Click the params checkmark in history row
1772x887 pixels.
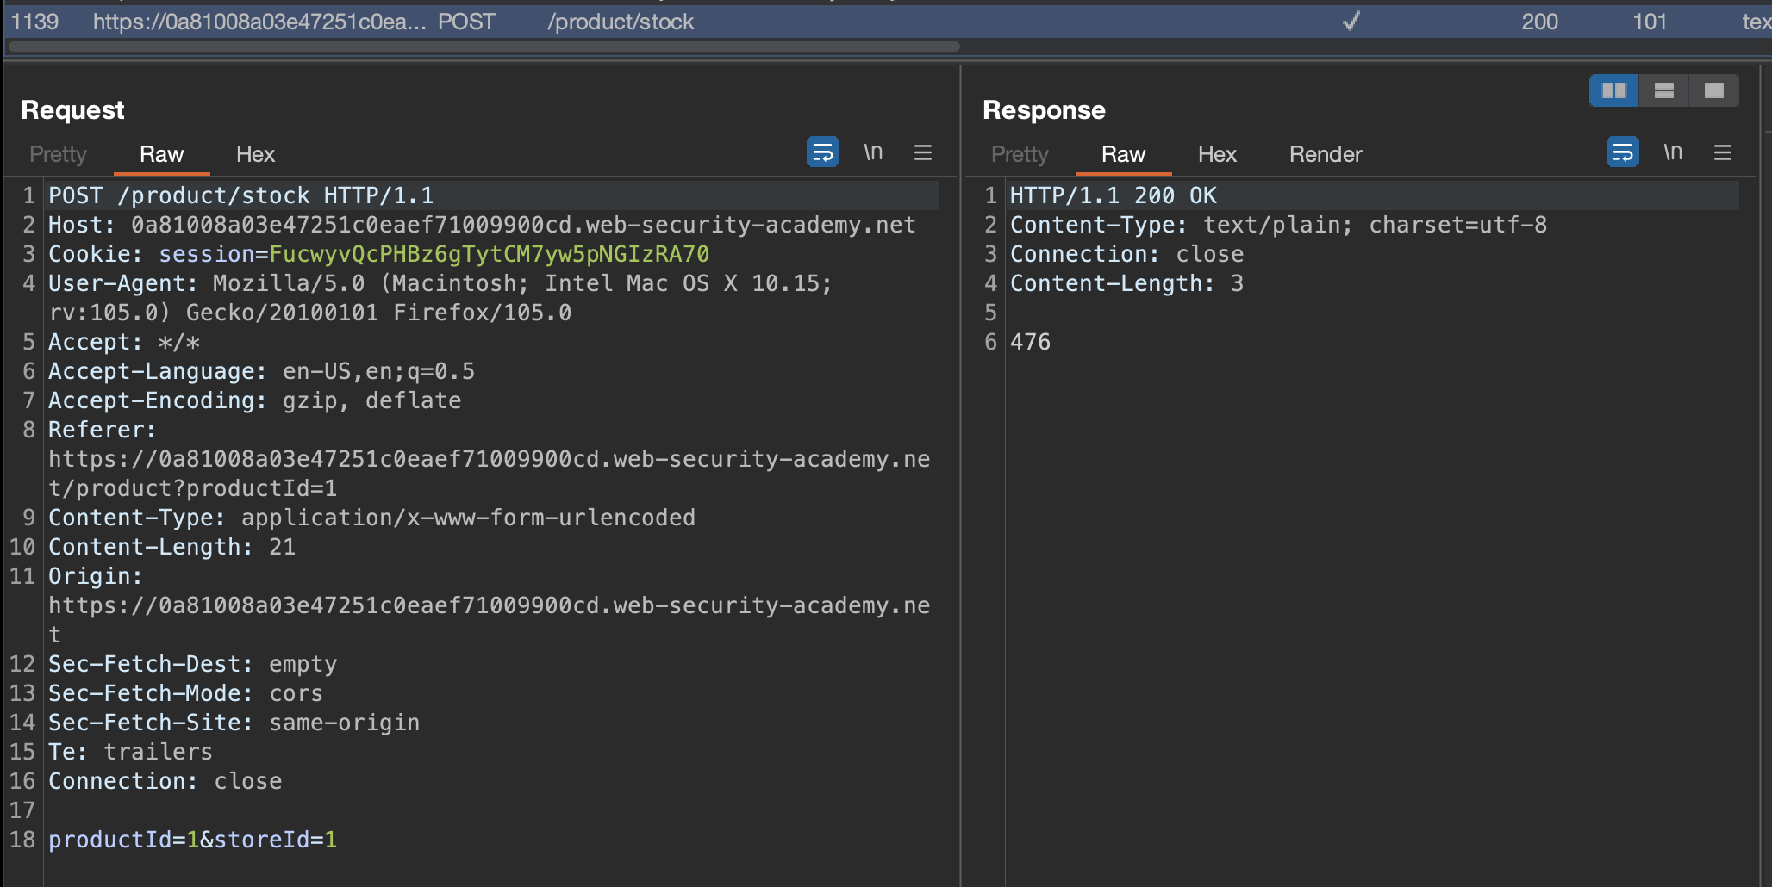[1351, 21]
